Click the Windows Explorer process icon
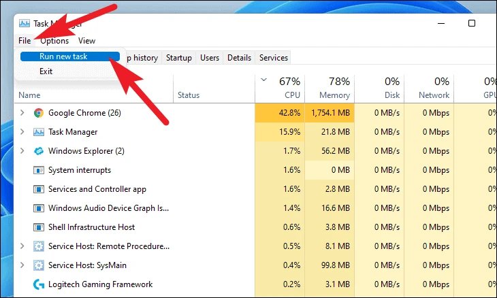This screenshot has height=298, width=497. coord(39,151)
